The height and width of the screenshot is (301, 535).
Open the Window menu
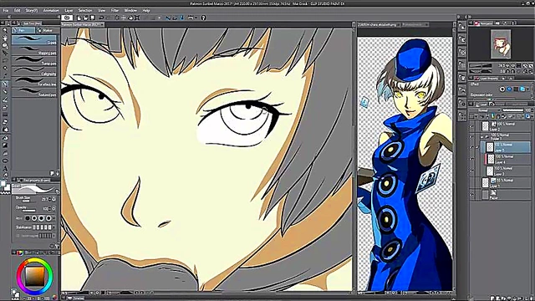point(130,11)
